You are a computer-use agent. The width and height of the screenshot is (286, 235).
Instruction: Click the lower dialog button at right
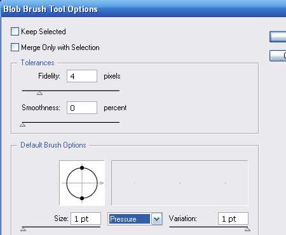(x=278, y=56)
